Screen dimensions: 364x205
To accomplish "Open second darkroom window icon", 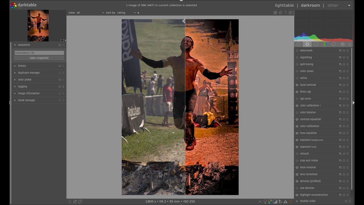I will [x=80, y=202].
